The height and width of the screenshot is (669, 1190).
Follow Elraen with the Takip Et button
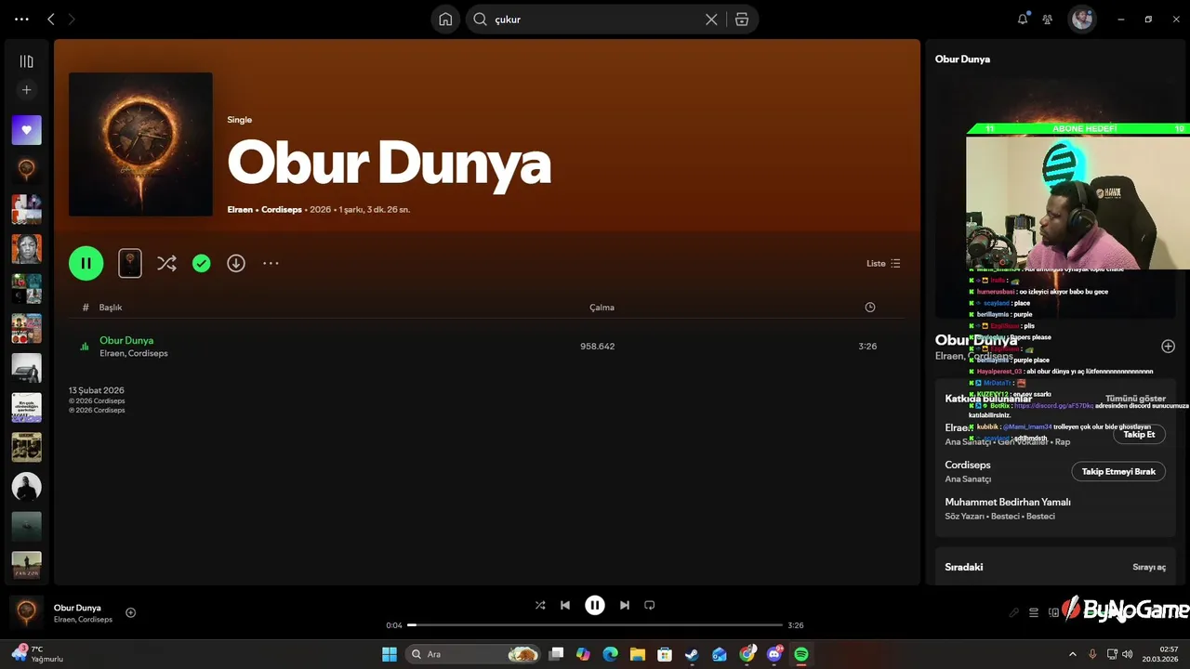click(x=1139, y=435)
